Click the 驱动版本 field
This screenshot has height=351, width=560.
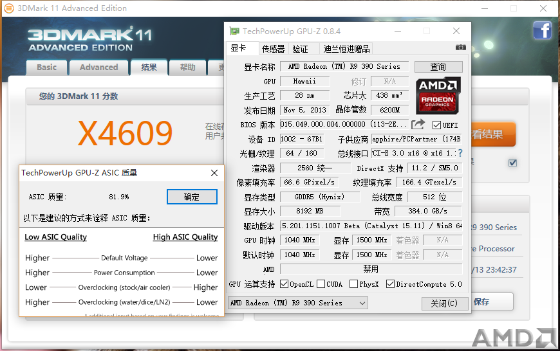pos(371,226)
